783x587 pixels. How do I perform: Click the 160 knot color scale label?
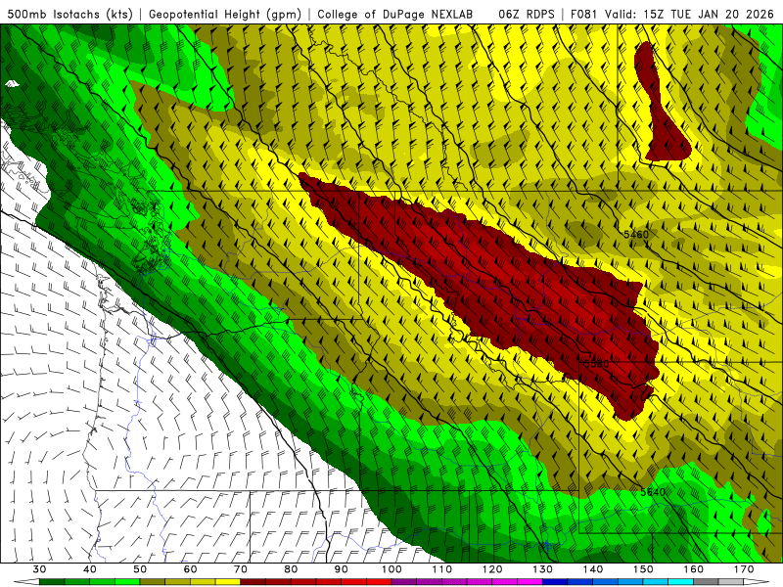click(694, 569)
